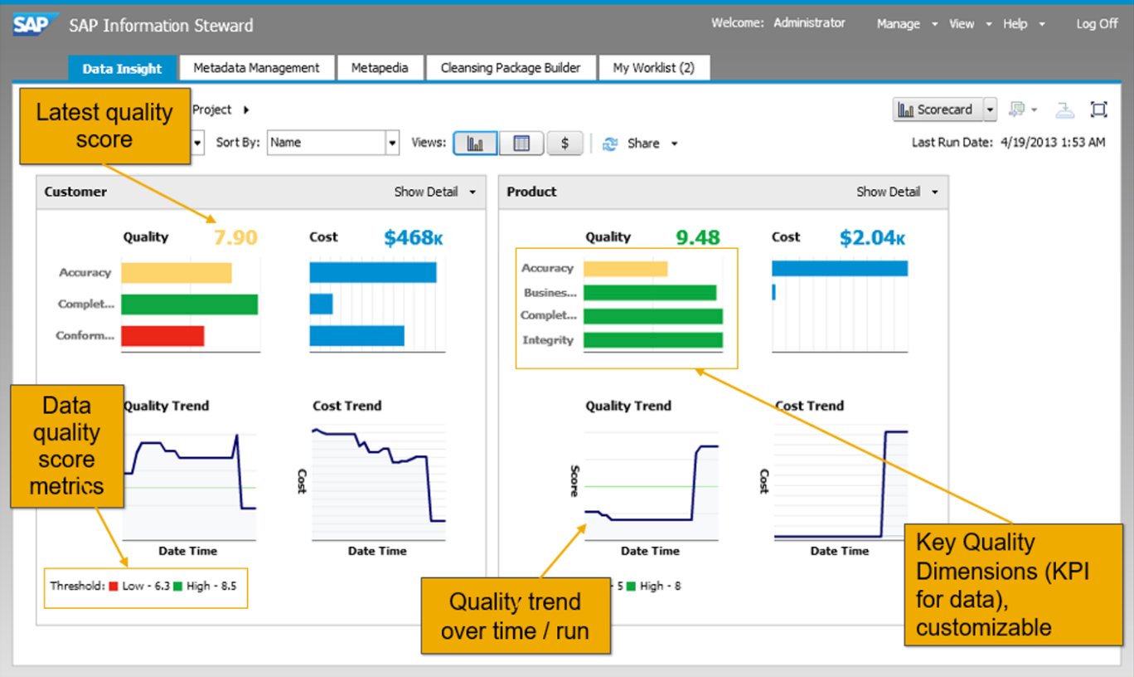Click Customer top cost bar
The height and width of the screenshot is (677, 1134).
[373, 273]
